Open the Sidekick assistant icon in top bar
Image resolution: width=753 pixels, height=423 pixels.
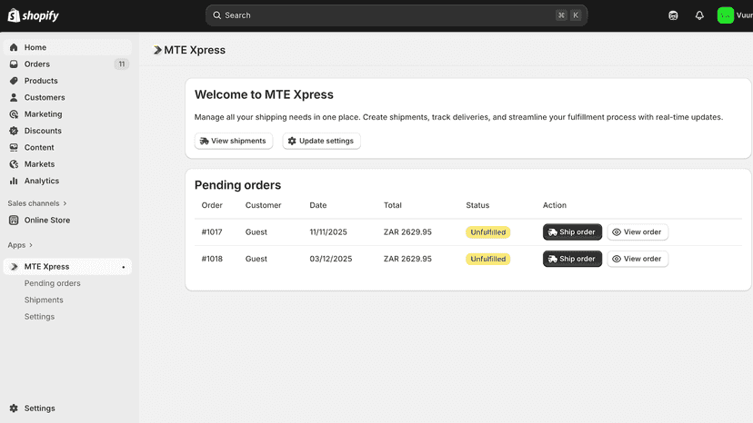pyautogui.click(x=673, y=15)
